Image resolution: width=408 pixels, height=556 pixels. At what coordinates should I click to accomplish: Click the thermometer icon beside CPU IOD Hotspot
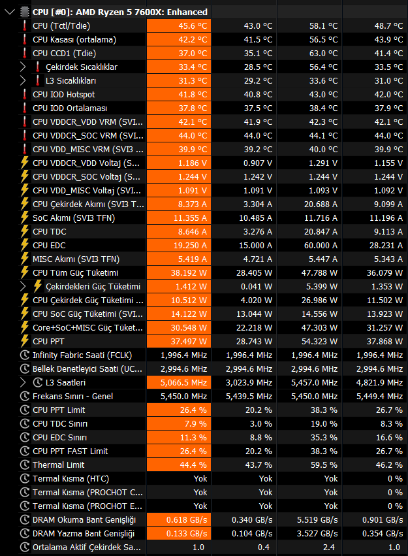click(24, 95)
